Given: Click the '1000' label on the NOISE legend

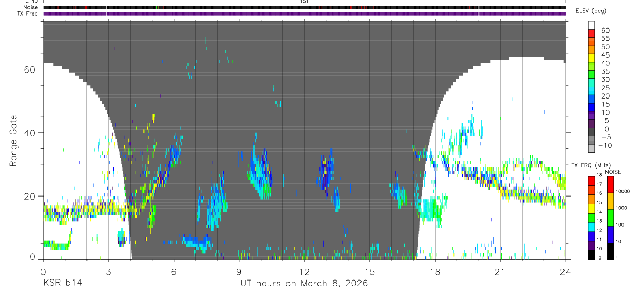Looking at the screenshot, I should (621, 208).
